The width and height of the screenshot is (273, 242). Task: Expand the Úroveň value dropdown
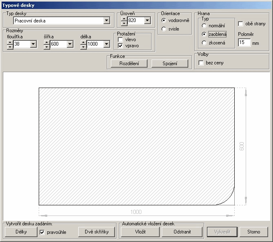point(147,20)
